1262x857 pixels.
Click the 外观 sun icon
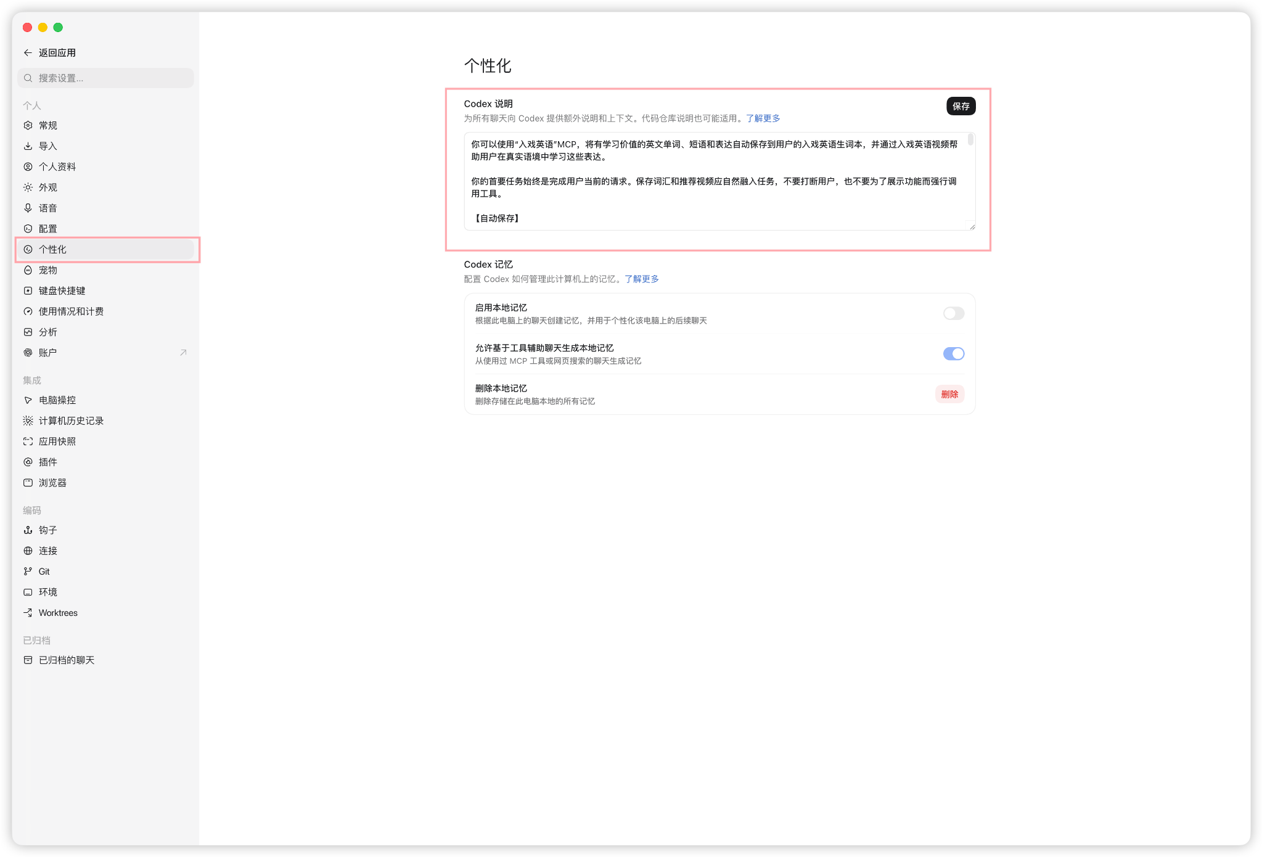click(x=28, y=187)
